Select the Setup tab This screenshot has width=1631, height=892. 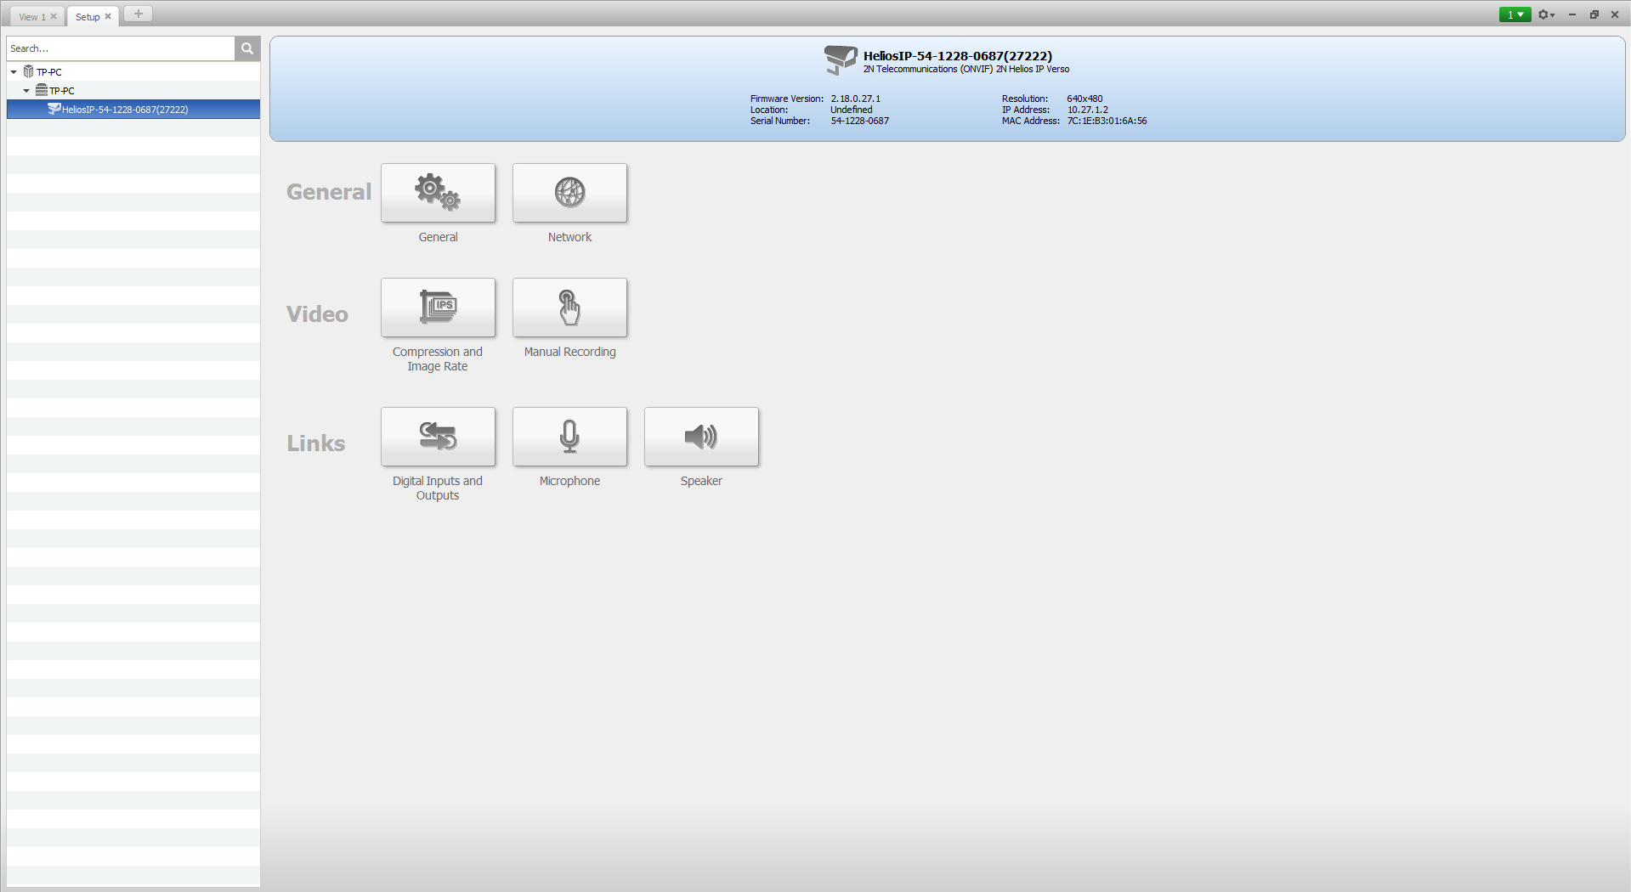[88, 17]
